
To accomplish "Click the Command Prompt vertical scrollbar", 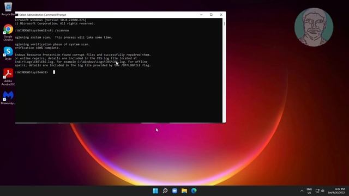I will click(x=224, y=70).
